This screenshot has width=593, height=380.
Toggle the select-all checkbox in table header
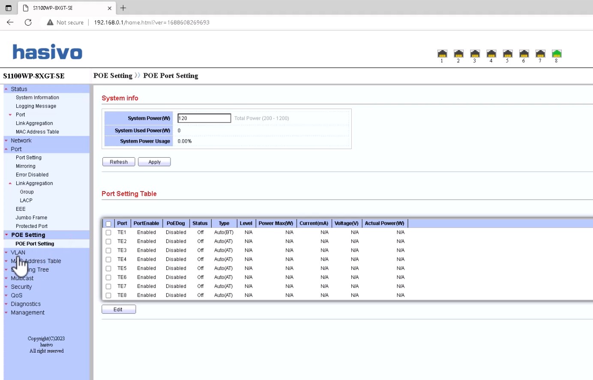(x=108, y=224)
